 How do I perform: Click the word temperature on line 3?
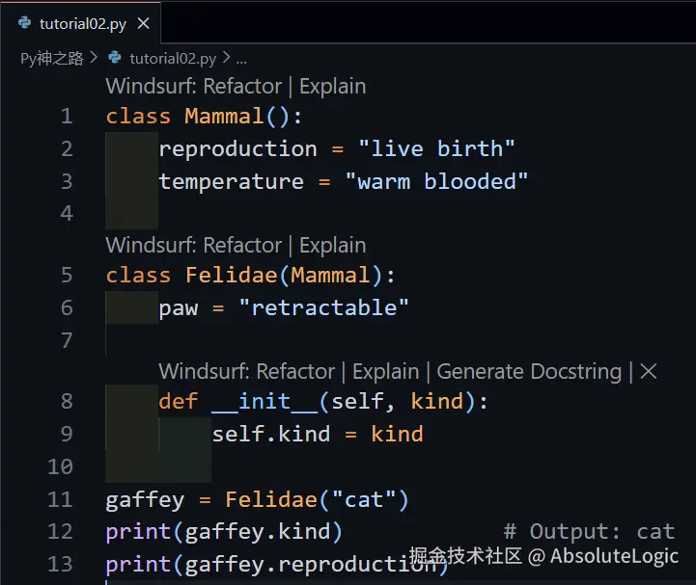coord(232,182)
